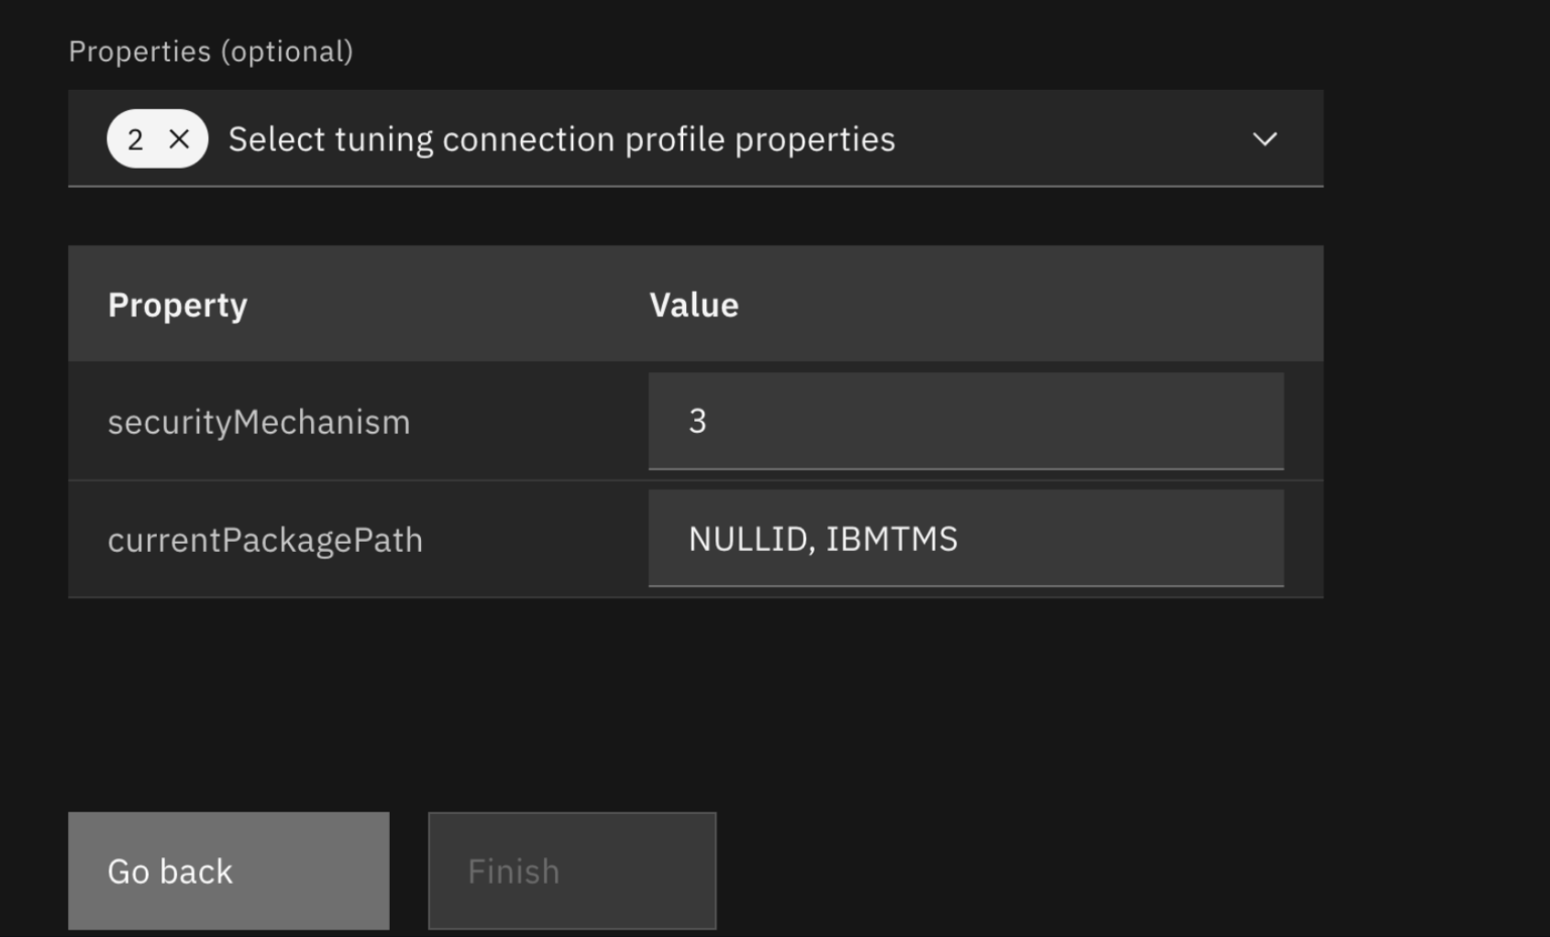
Task: Click the selected count badge showing 2
Action: (136, 139)
